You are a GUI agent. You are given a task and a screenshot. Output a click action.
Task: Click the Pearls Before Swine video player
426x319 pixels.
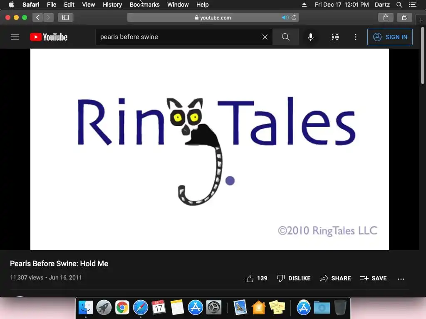click(x=210, y=149)
